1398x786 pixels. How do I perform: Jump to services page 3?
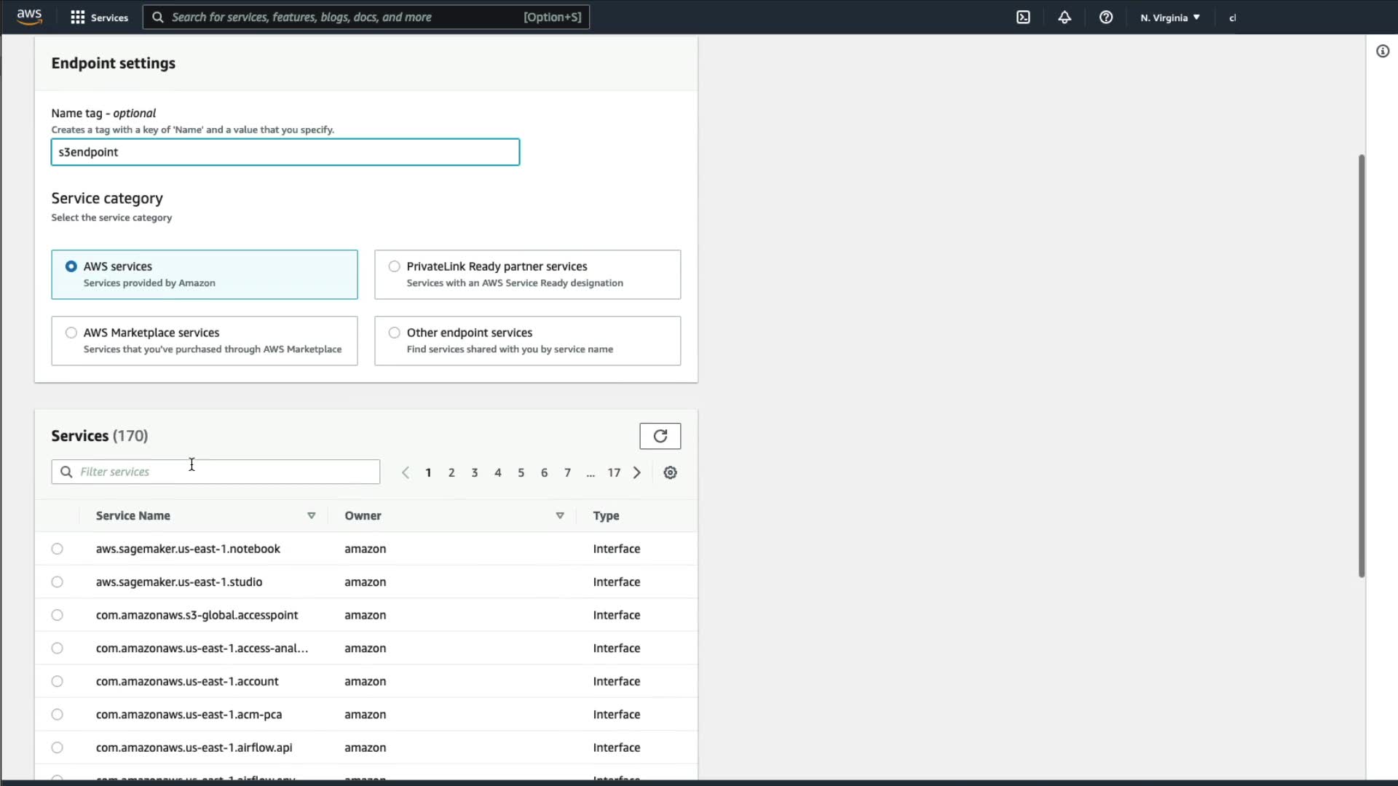point(474,472)
